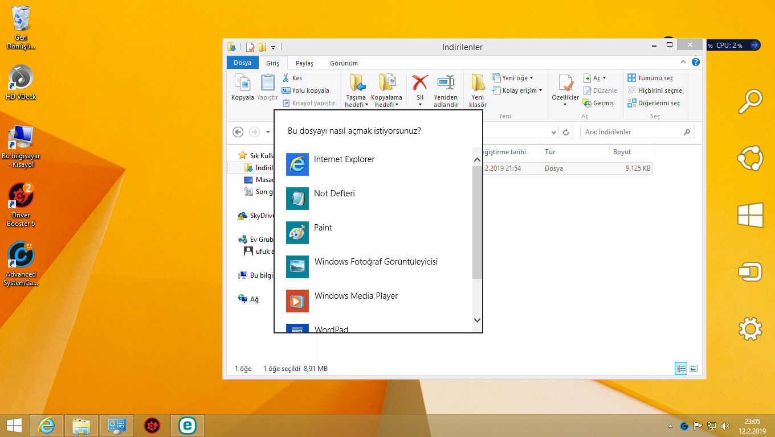Click the scrollbar thumb in the app list

click(x=478, y=223)
